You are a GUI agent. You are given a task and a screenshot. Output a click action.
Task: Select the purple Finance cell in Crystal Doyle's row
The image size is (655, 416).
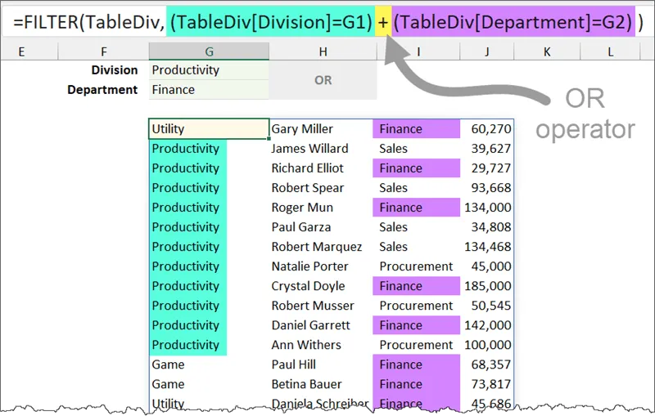pyautogui.click(x=416, y=286)
